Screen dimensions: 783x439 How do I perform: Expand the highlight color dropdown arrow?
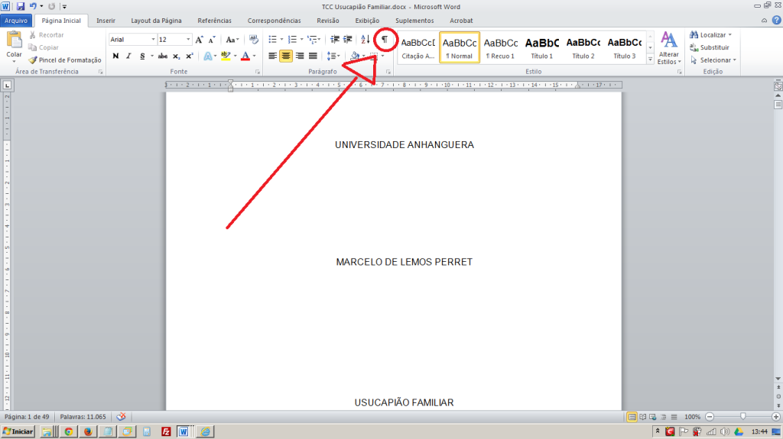(x=236, y=56)
